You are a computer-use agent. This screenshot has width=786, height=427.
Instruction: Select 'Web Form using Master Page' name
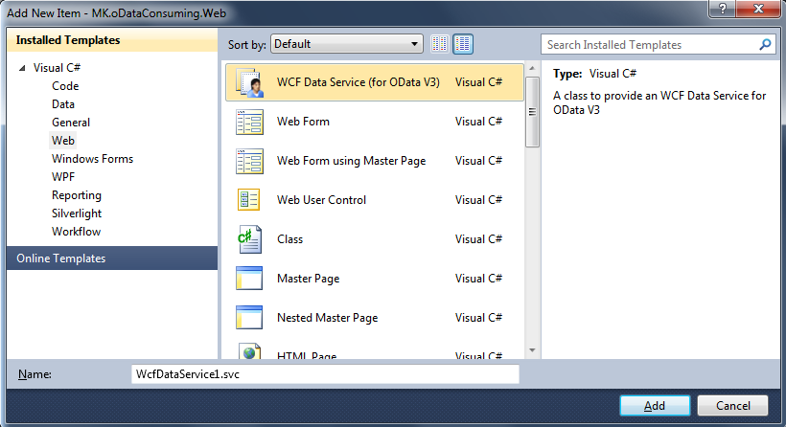point(352,161)
